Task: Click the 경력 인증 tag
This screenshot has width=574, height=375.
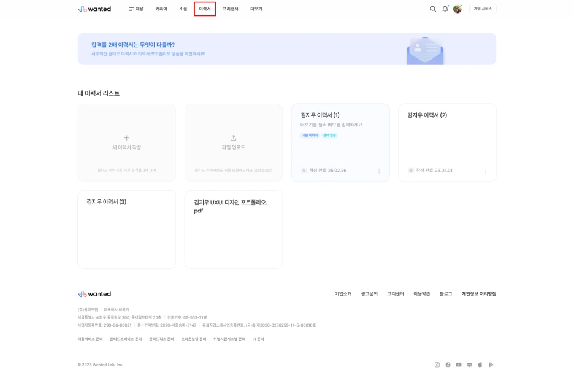Action: (329, 135)
